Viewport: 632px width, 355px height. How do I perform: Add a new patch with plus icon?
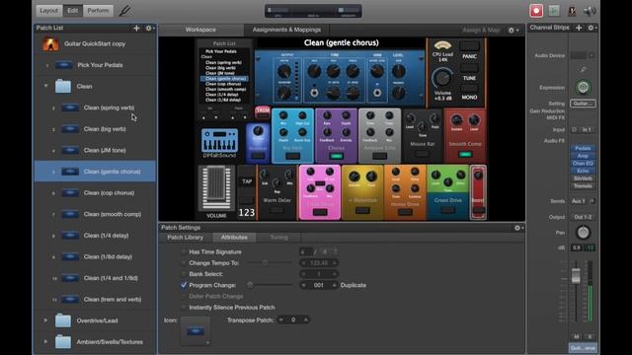coord(136,28)
